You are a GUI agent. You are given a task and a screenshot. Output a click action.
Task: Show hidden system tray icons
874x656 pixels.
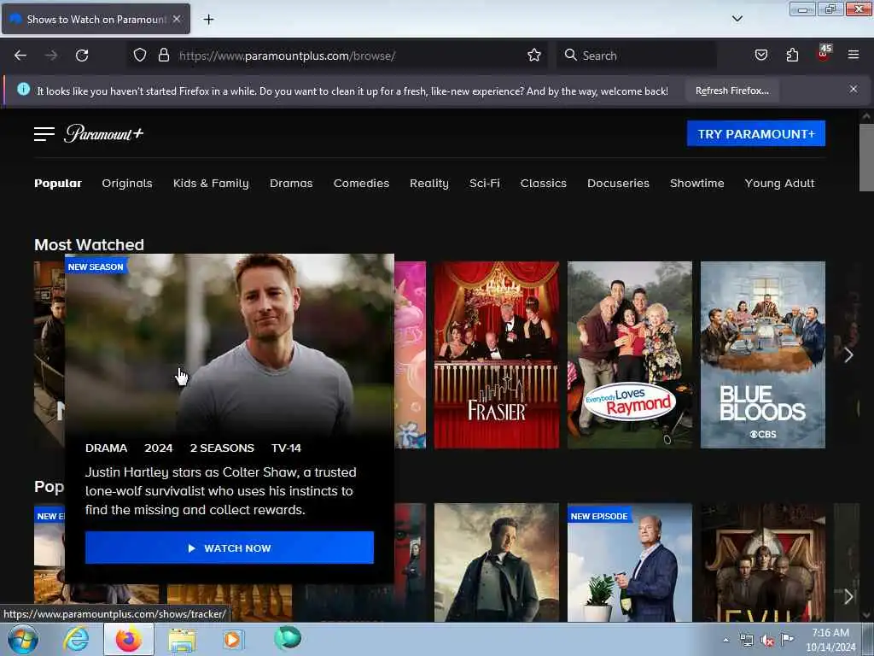coord(725,641)
